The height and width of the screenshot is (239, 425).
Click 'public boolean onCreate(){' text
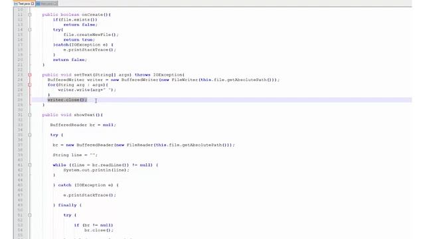tap(76, 15)
